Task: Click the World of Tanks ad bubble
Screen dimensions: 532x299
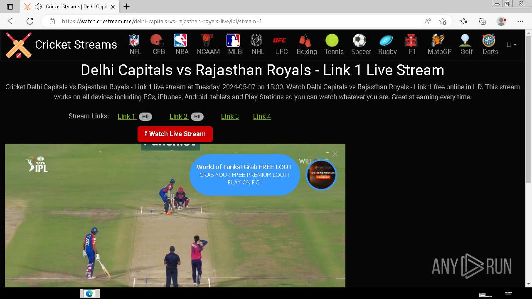Action: pyautogui.click(x=244, y=174)
